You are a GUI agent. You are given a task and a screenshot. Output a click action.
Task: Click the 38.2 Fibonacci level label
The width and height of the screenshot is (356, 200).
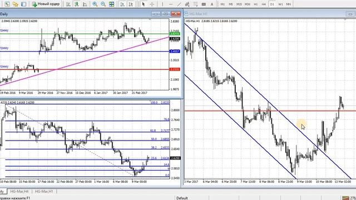(154, 148)
